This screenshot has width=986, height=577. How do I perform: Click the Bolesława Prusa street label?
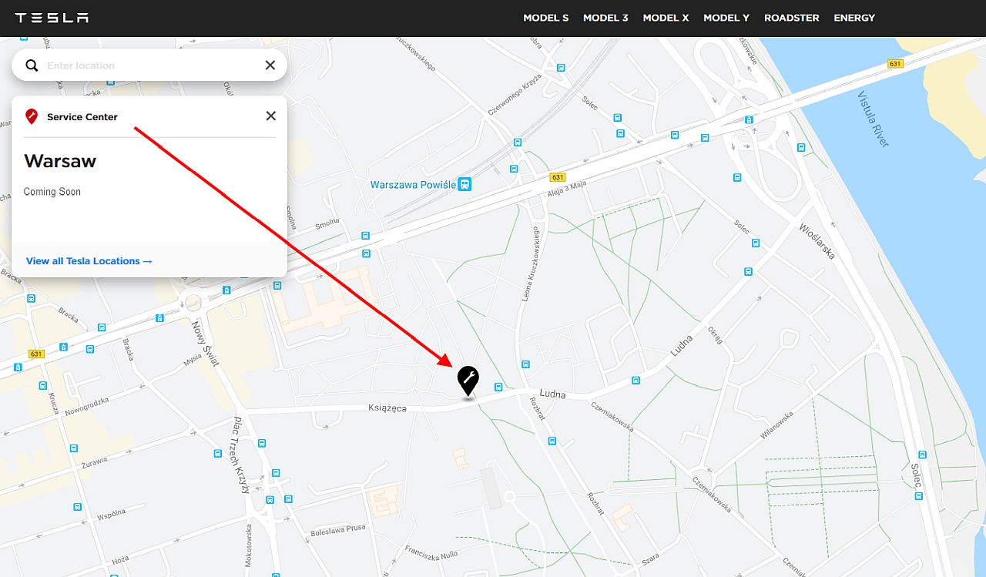click(338, 529)
